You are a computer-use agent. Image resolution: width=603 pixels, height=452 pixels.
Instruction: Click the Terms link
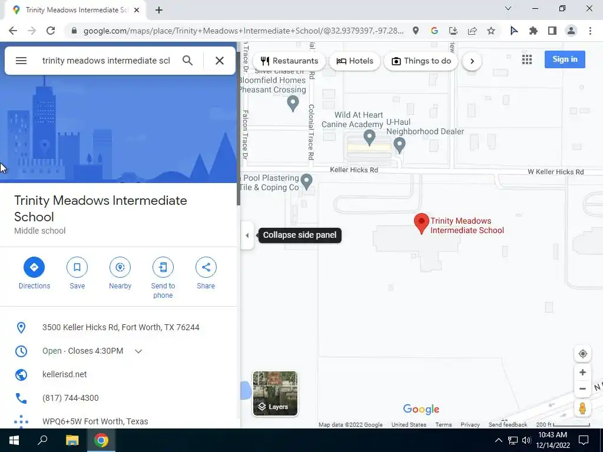click(443, 425)
